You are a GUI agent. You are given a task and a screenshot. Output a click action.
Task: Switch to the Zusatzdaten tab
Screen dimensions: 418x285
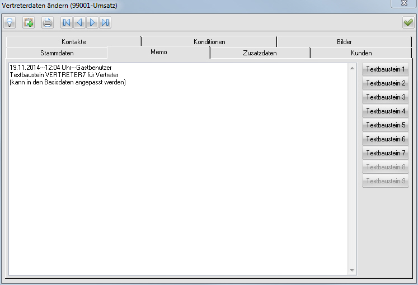click(260, 53)
